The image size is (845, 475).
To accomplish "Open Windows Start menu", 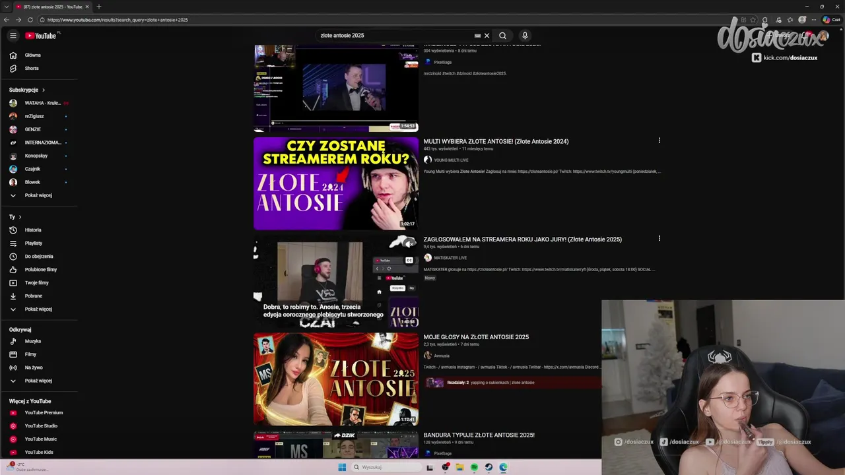I will pyautogui.click(x=342, y=467).
